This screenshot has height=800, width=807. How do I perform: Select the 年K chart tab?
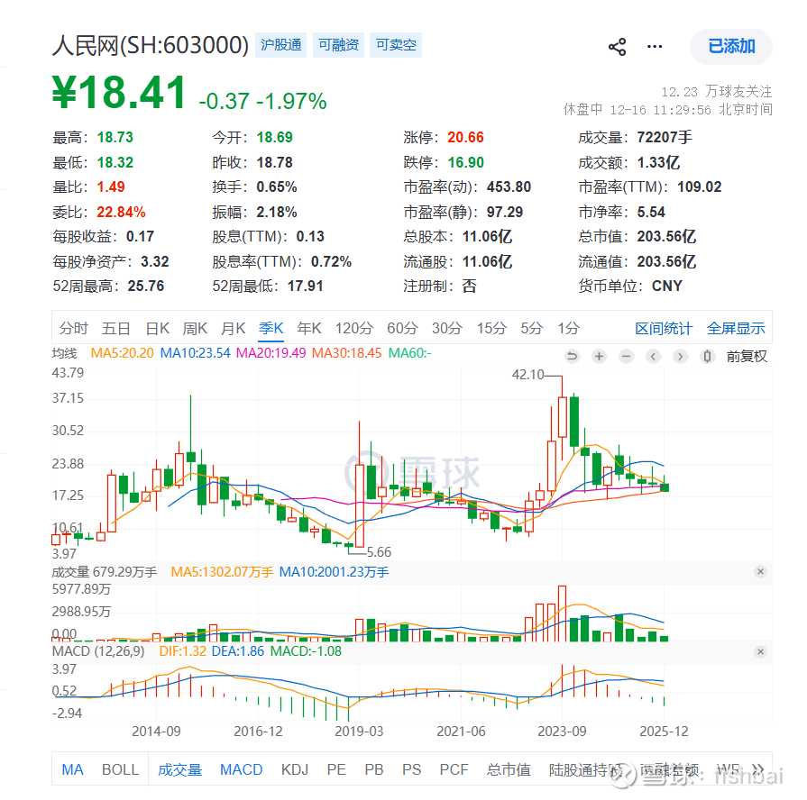[309, 328]
